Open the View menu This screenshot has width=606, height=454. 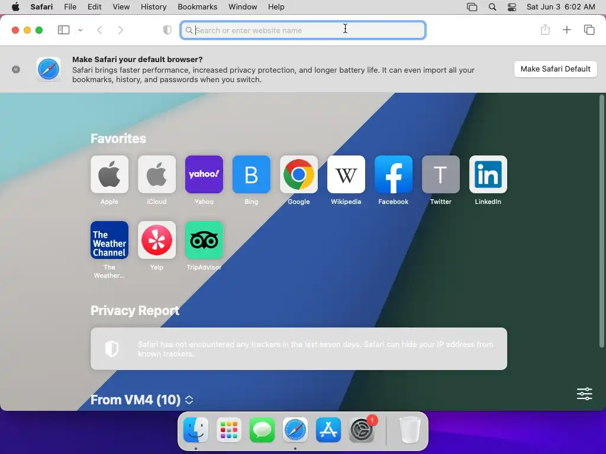pyautogui.click(x=121, y=7)
